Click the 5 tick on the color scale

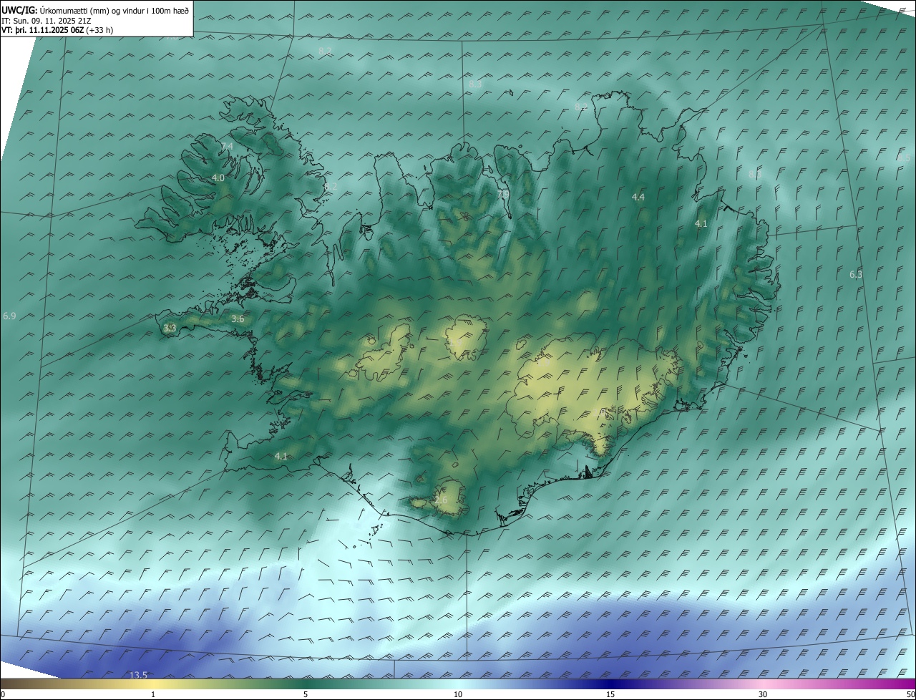[x=306, y=694]
